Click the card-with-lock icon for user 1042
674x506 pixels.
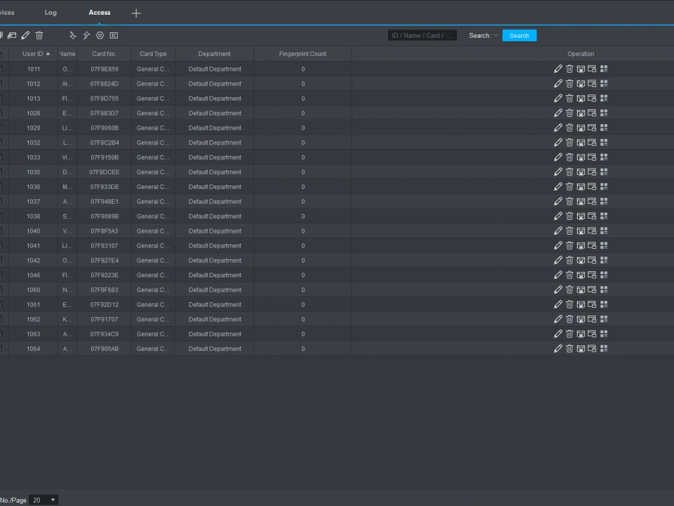click(592, 260)
